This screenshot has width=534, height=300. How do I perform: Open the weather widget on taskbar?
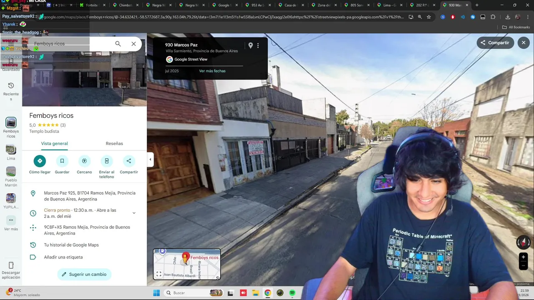tap(23, 292)
